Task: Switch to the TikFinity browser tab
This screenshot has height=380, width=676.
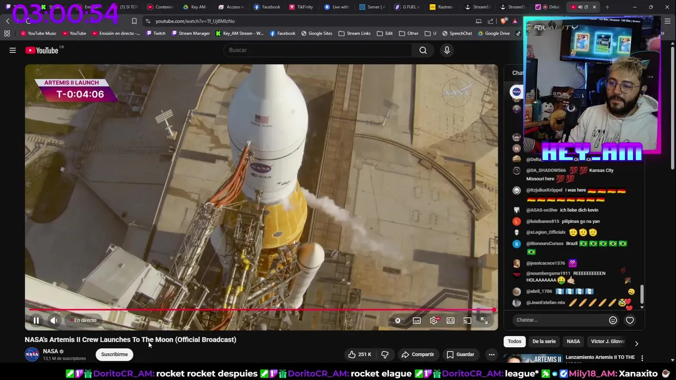Action: [x=301, y=7]
